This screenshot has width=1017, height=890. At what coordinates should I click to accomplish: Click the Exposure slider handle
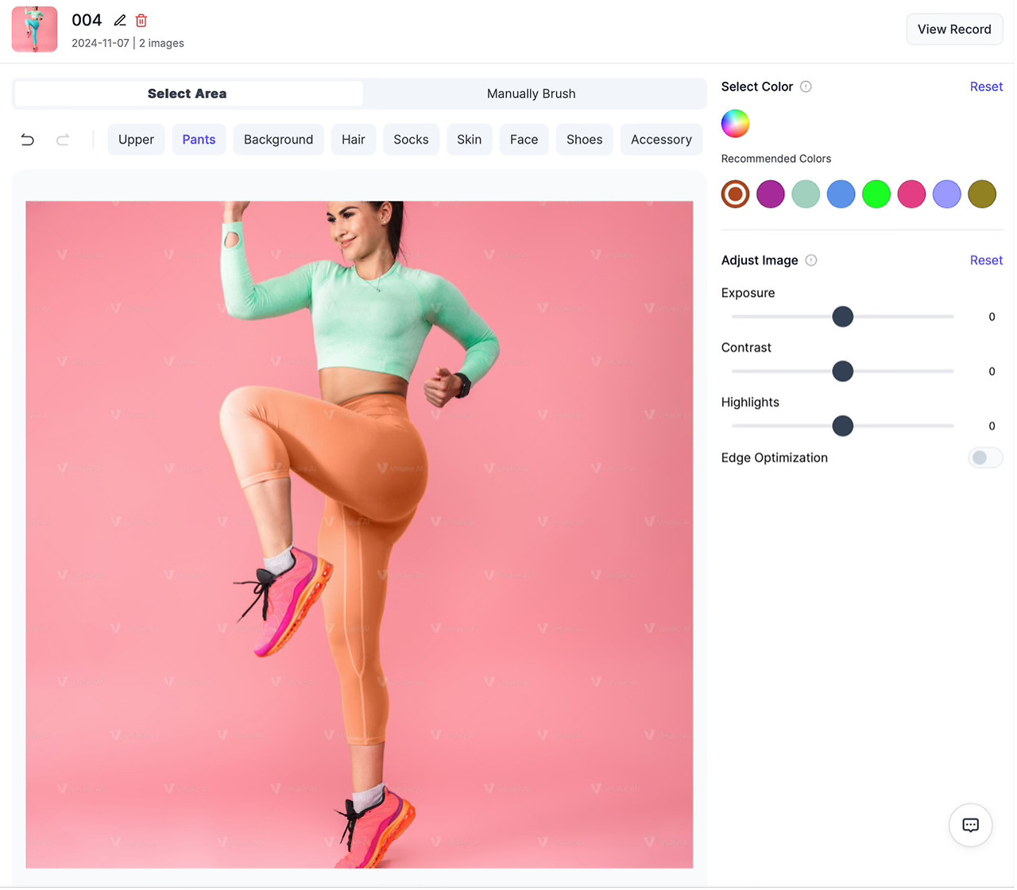(842, 317)
